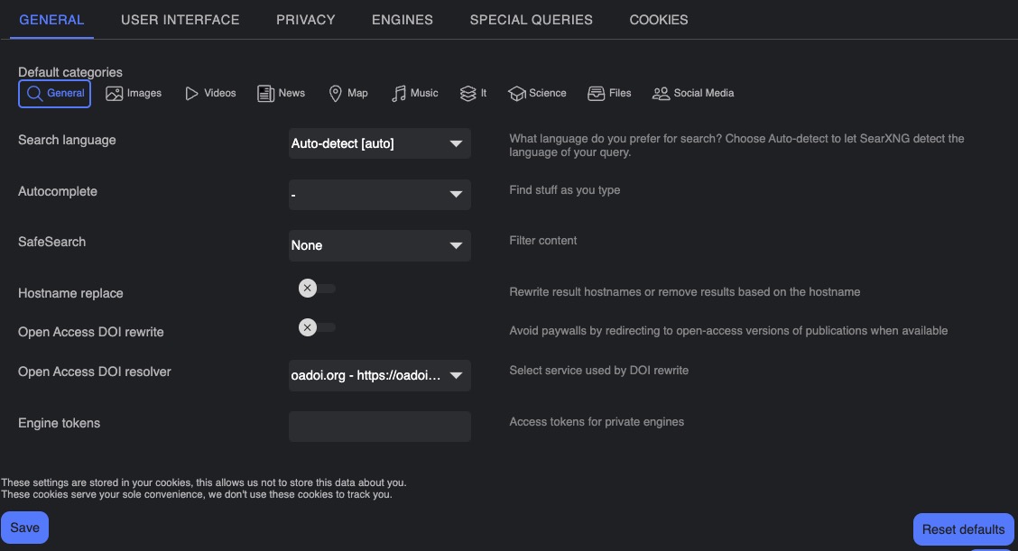
Task: Click the Save button
Action: point(24,527)
